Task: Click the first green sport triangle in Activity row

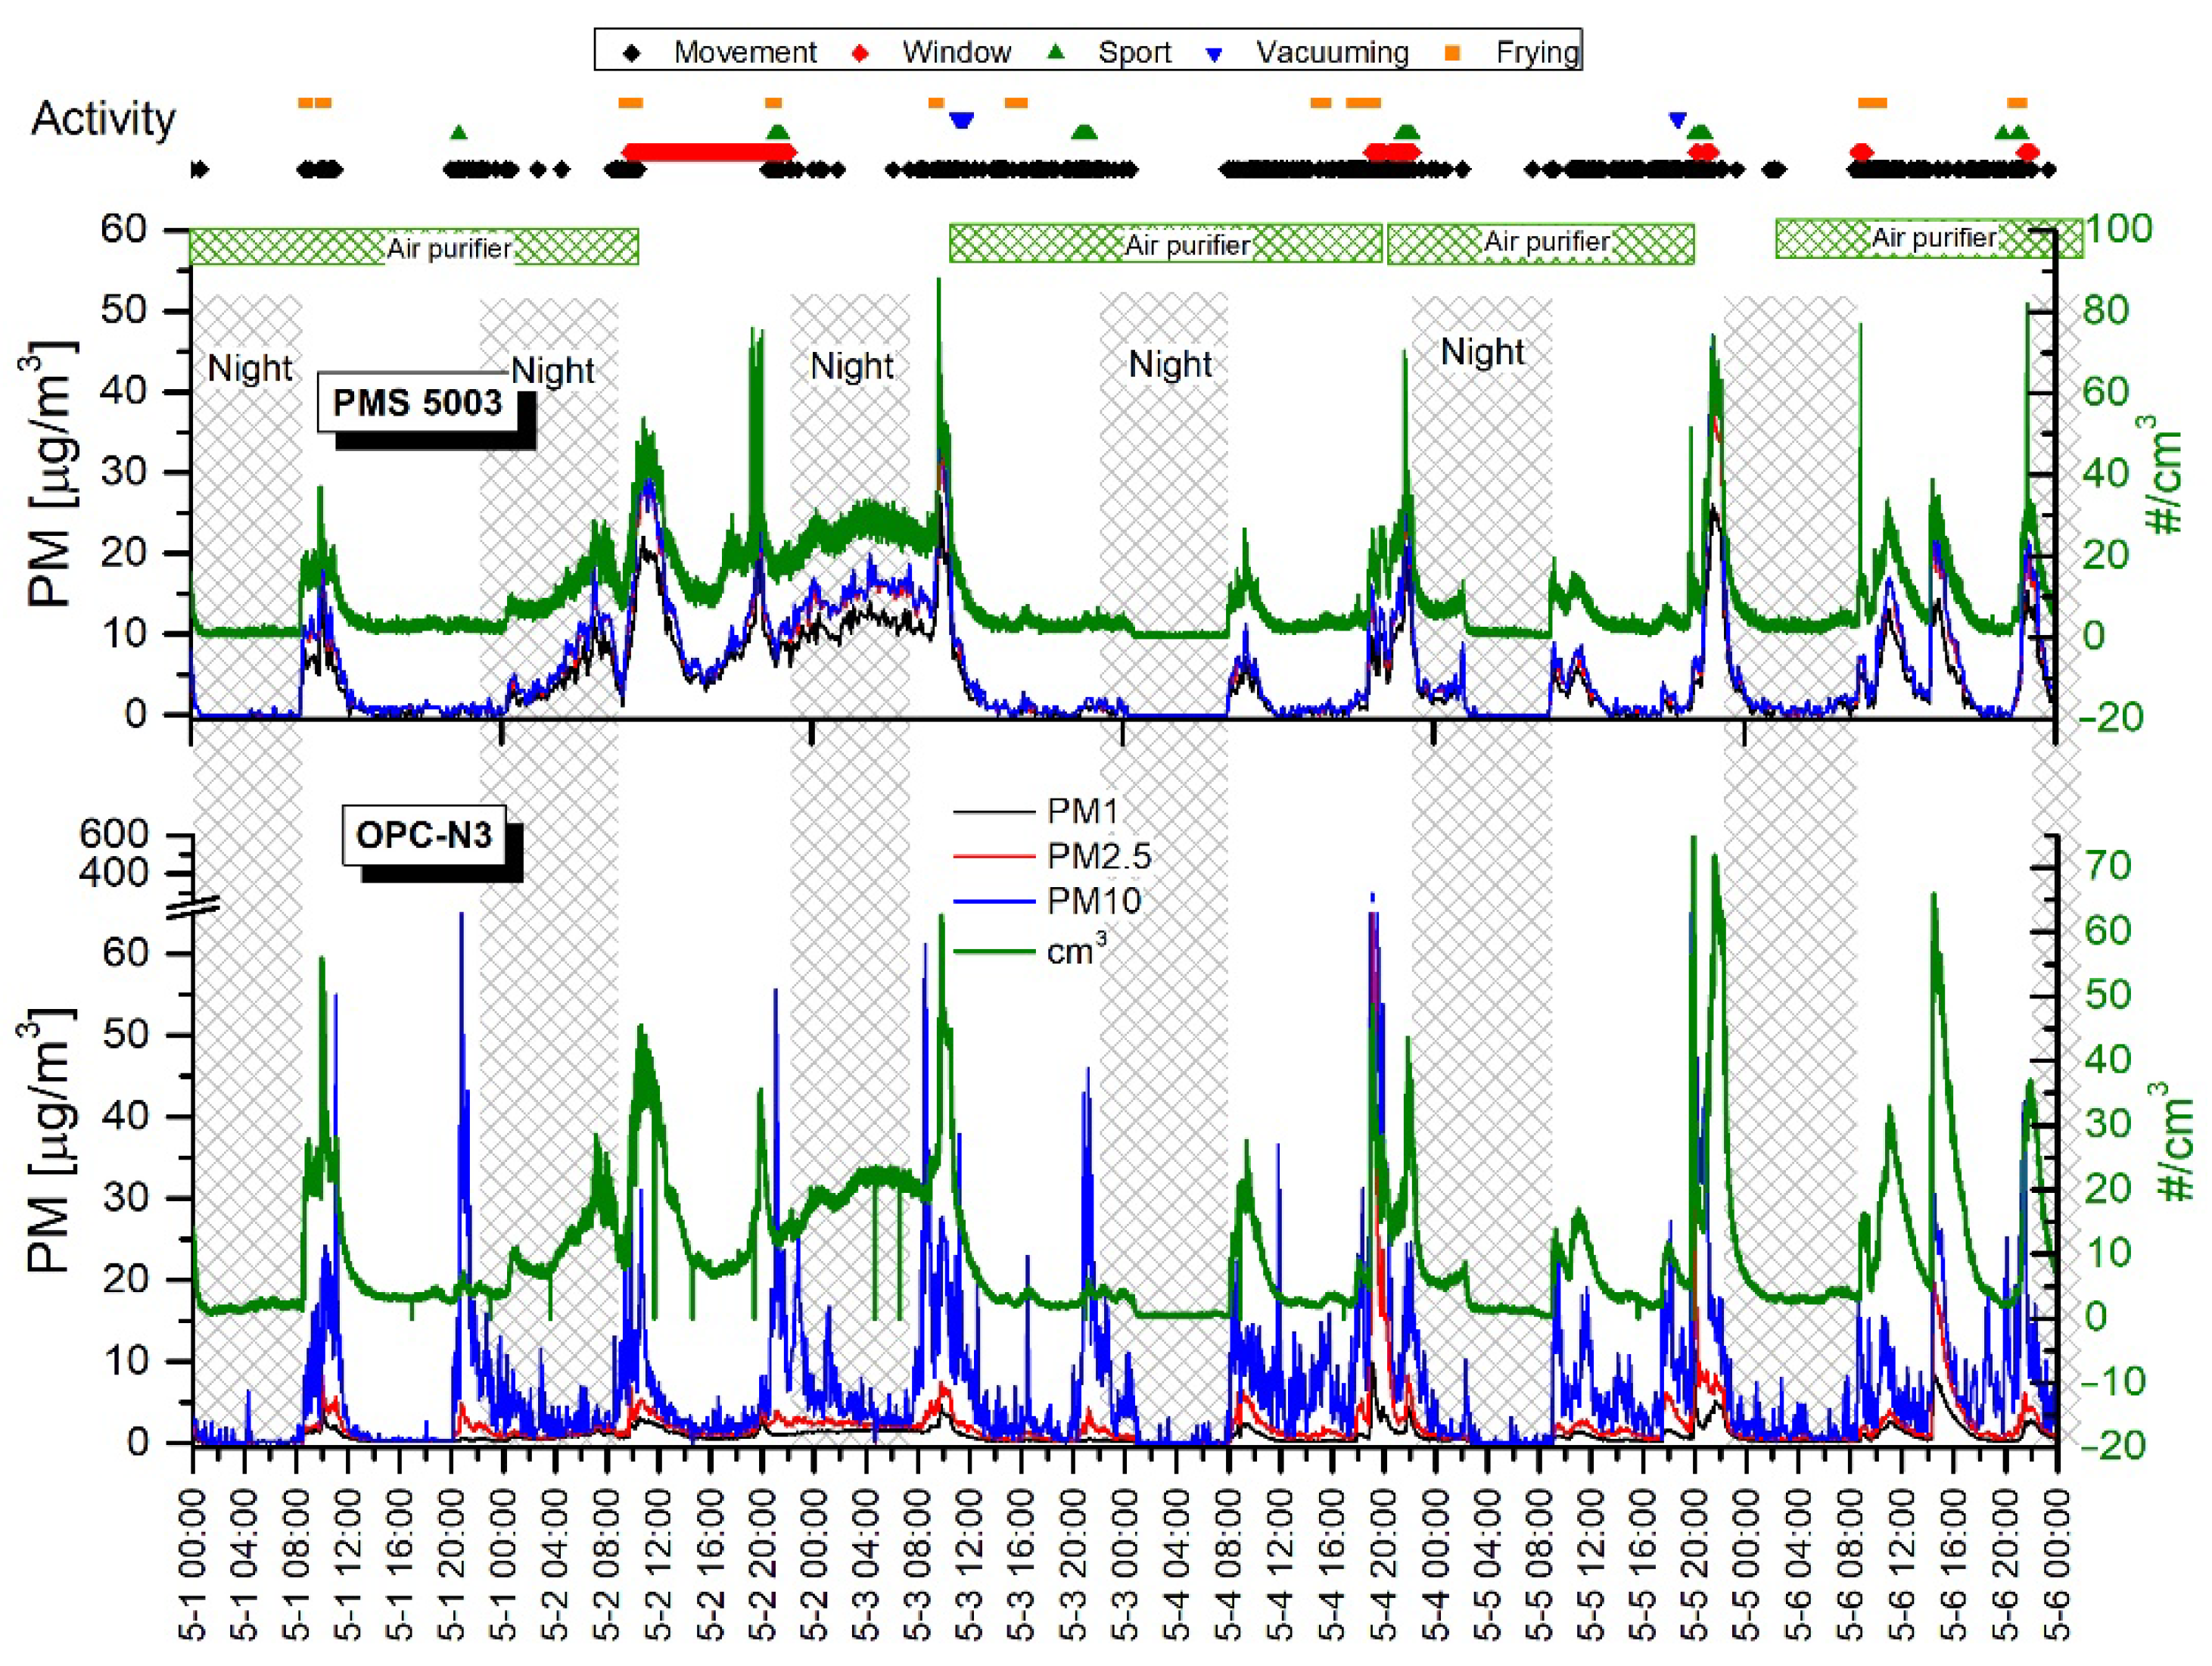Action: pos(458,133)
